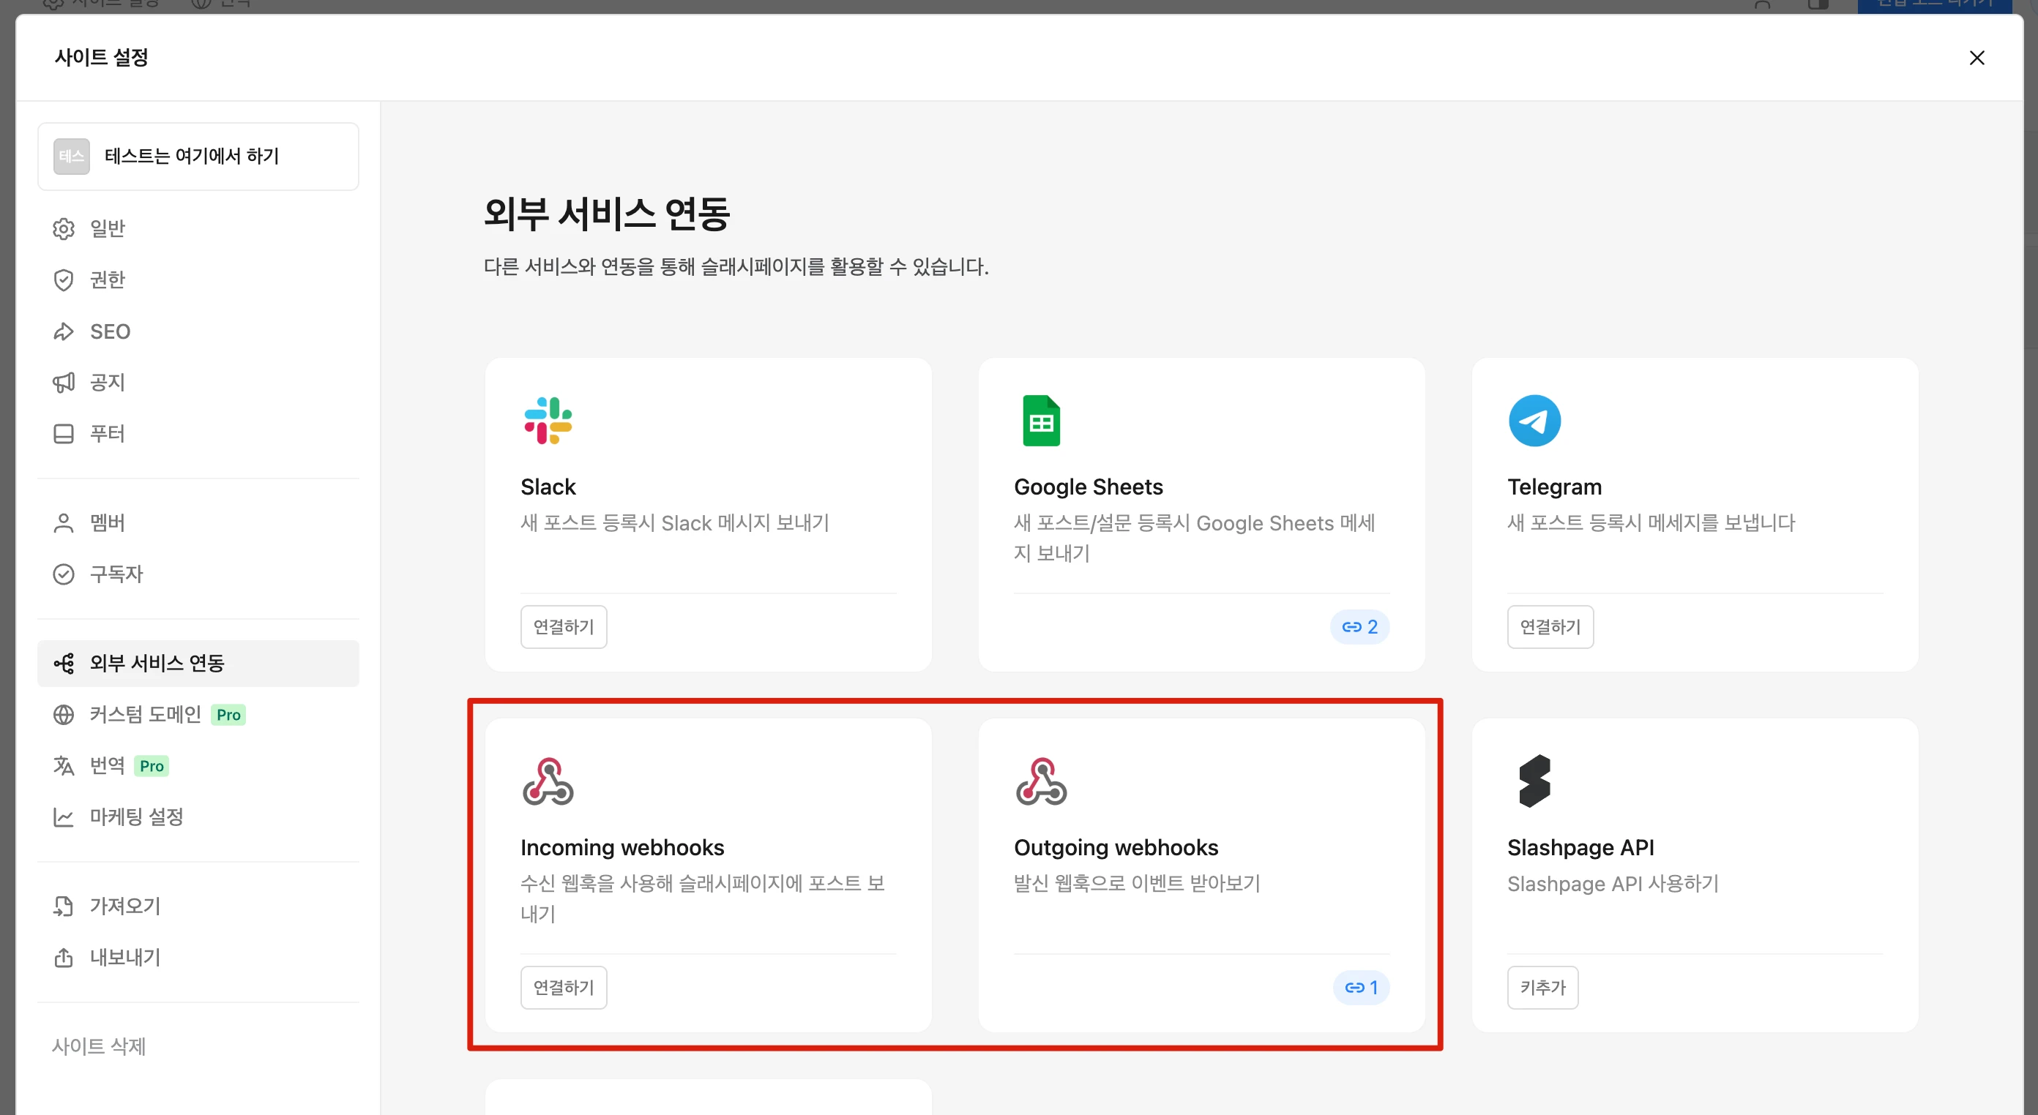Open the 일반 general settings menu
This screenshot has width=2038, height=1115.
pyautogui.click(x=108, y=228)
